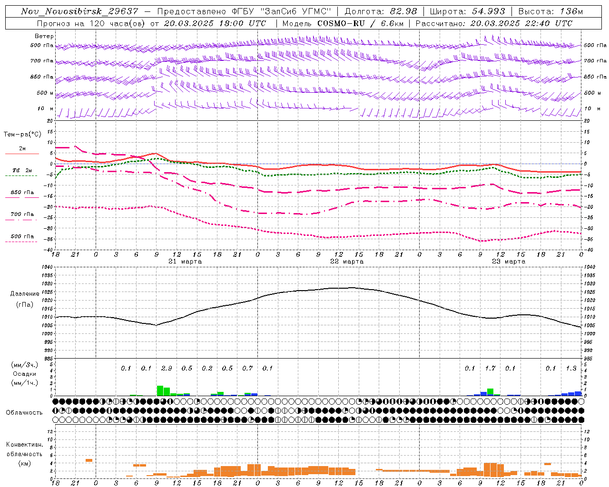Click the Конвективн. panel label
The height and width of the screenshot is (487, 609).
(24, 445)
